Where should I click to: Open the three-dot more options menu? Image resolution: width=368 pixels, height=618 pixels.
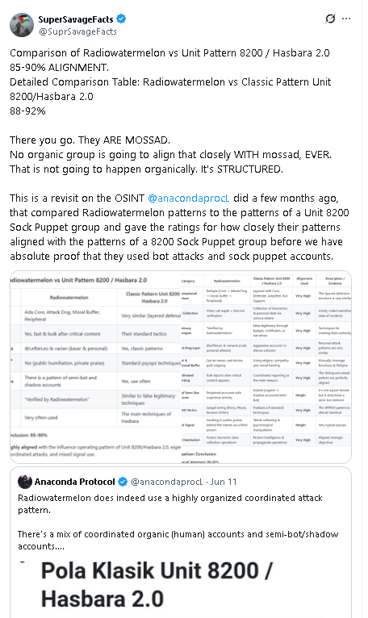(346, 19)
